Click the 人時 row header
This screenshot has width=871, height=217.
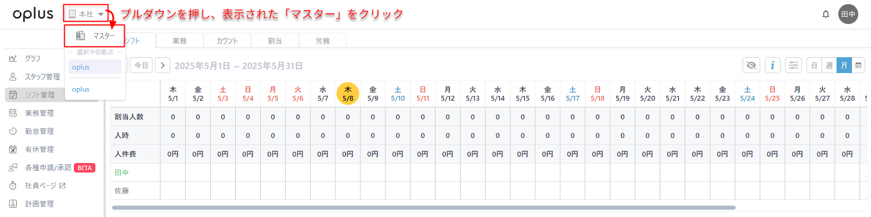coord(122,135)
